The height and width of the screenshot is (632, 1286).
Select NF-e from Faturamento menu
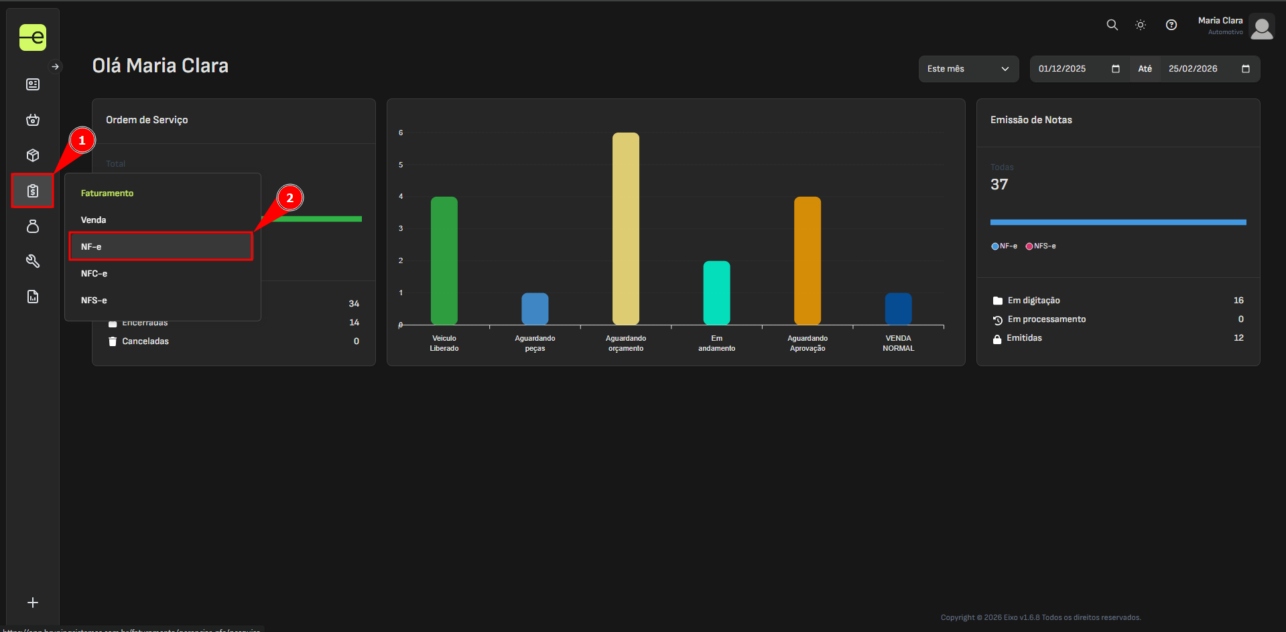160,246
